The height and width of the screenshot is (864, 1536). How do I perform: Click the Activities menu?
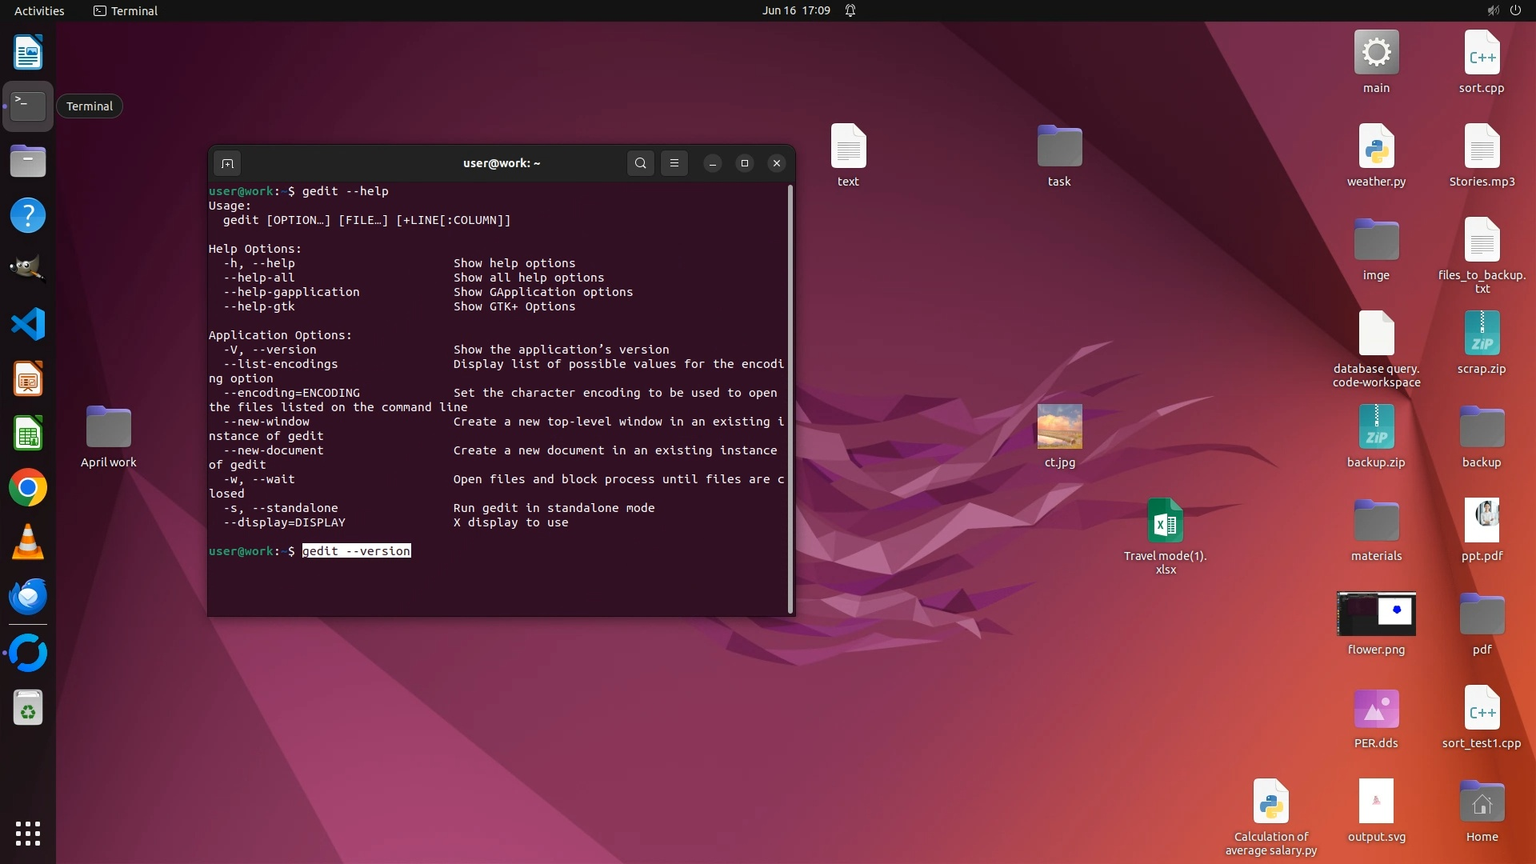[39, 10]
